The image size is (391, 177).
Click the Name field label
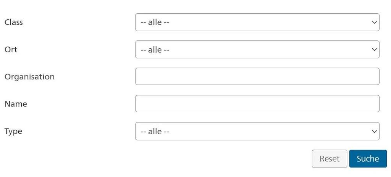click(x=16, y=104)
